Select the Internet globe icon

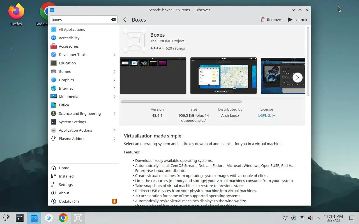pyautogui.click(x=54, y=88)
